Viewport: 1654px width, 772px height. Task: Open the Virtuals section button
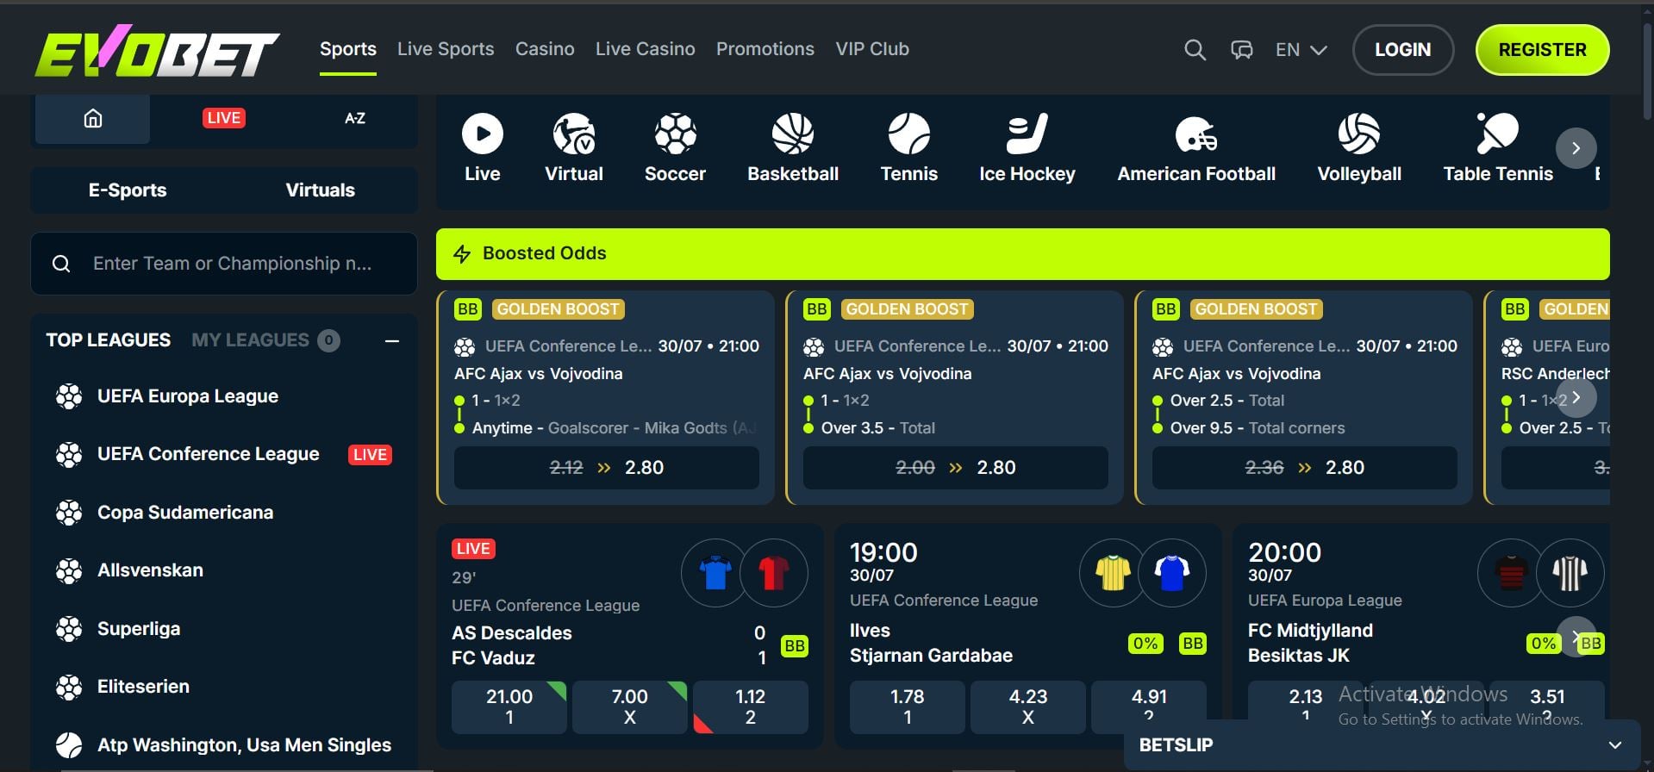[321, 190]
